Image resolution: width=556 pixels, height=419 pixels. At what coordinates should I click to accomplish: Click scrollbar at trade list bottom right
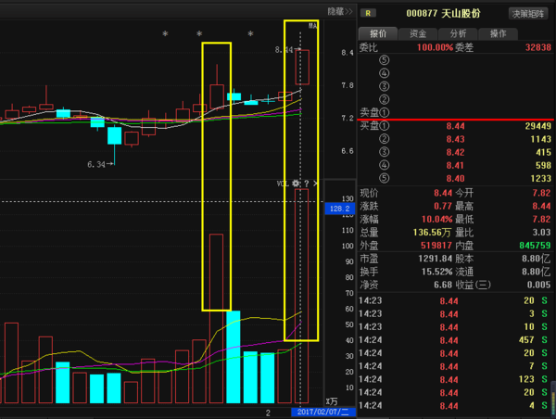553,397
